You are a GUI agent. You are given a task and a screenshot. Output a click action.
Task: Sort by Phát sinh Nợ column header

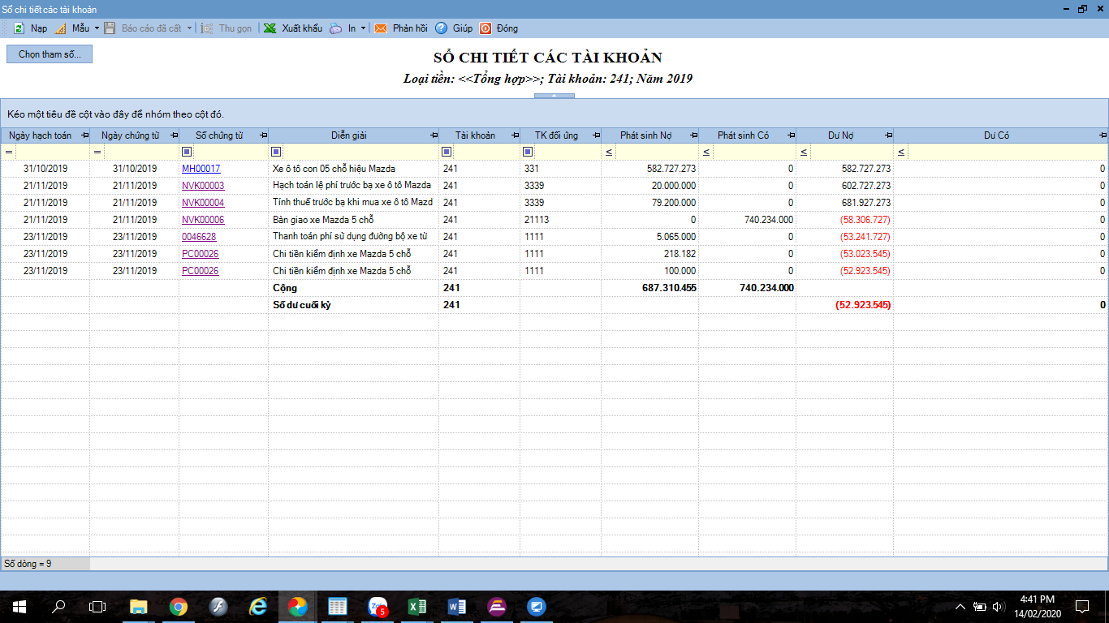(x=645, y=135)
